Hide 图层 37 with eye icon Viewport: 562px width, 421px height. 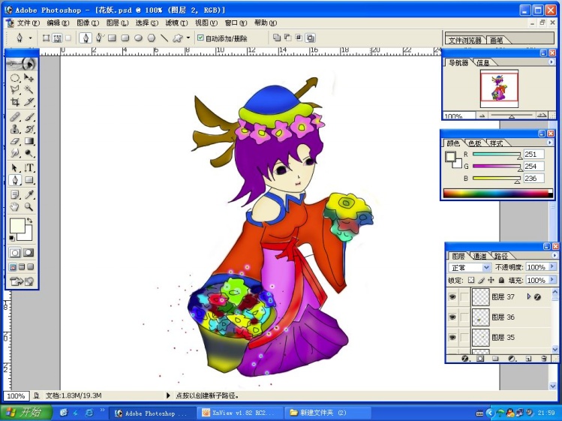(x=452, y=297)
